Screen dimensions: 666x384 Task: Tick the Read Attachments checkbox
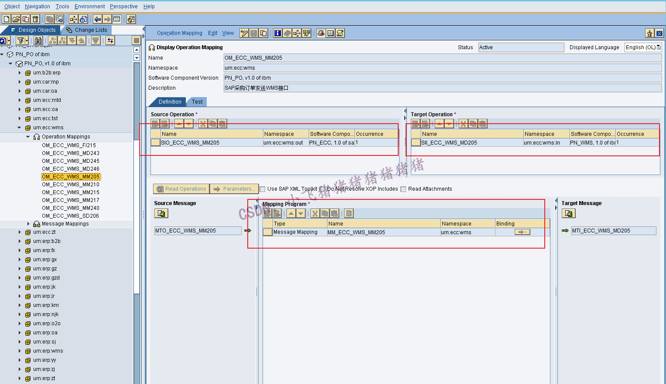point(403,189)
